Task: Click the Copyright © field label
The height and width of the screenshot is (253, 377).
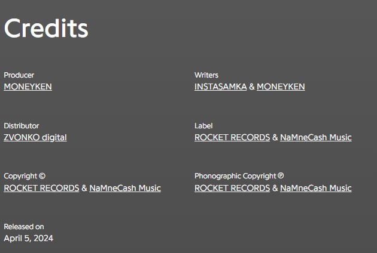Action: click(x=25, y=176)
